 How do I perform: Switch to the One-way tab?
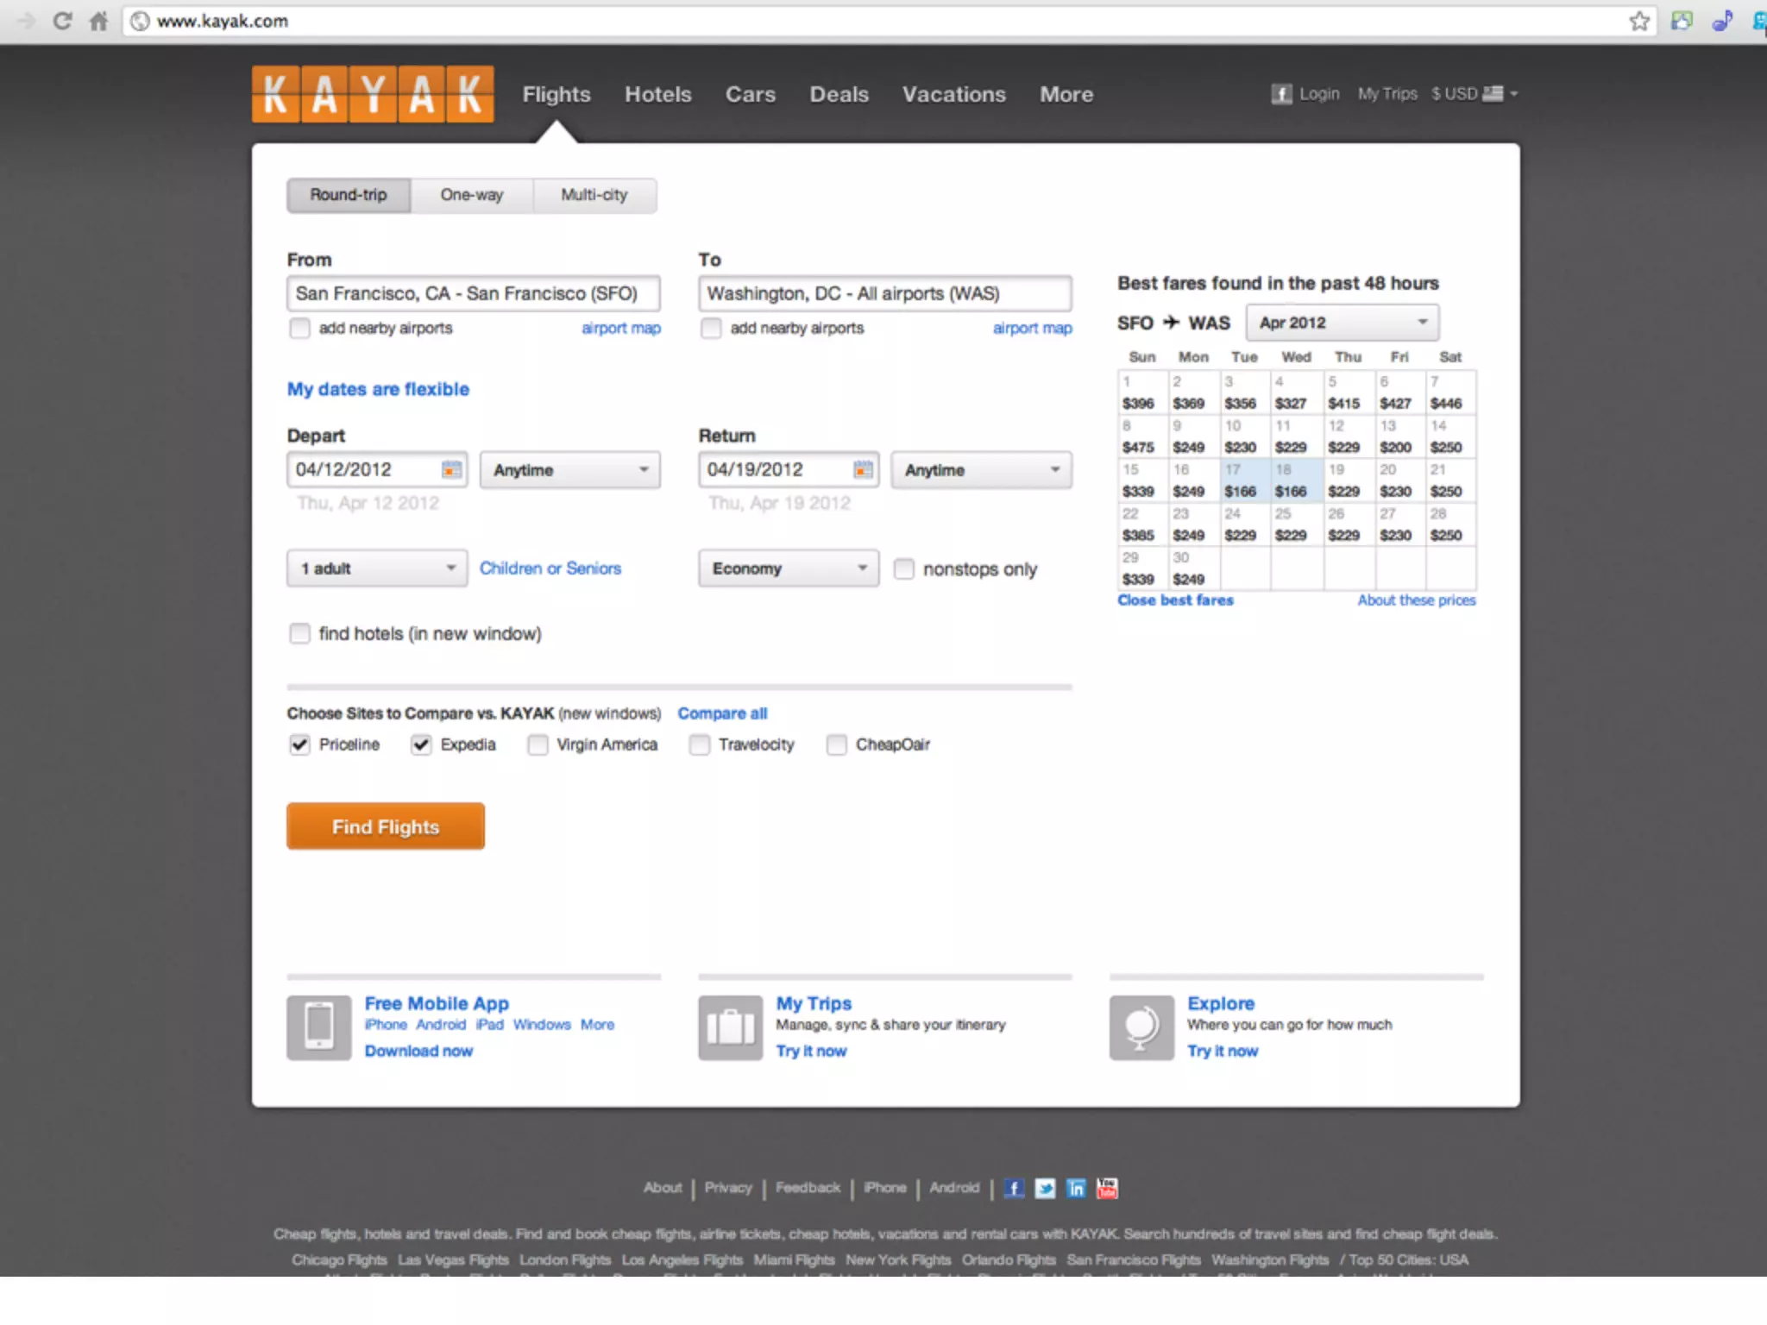pyautogui.click(x=471, y=195)
